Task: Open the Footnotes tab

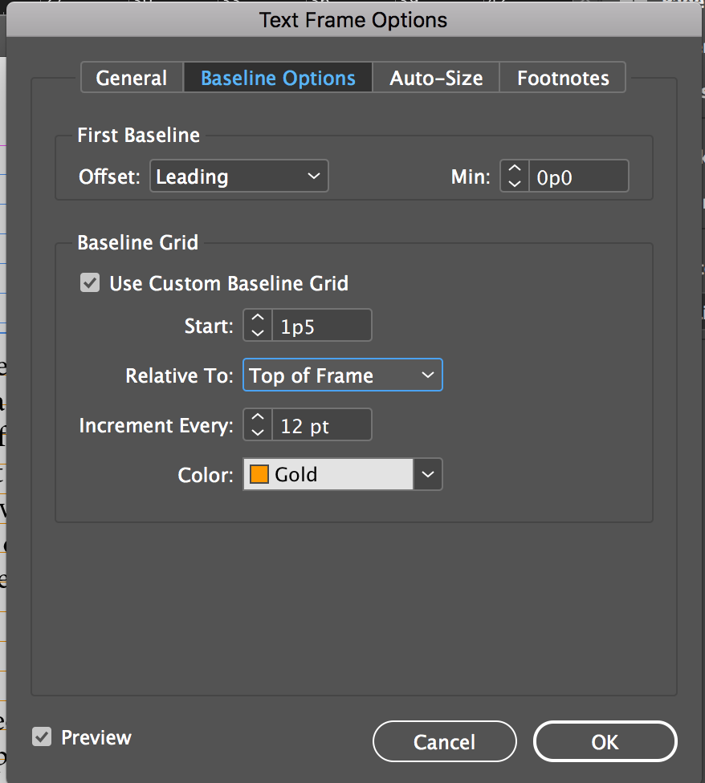Action: click(x=563, y=78)
